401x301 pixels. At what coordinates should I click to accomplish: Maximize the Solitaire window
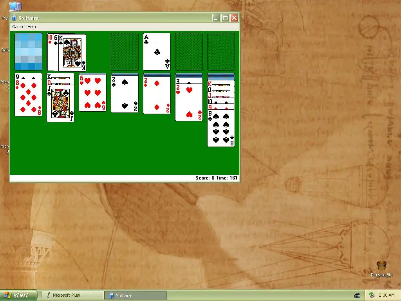pyautogui.click(x=225, y=18)
